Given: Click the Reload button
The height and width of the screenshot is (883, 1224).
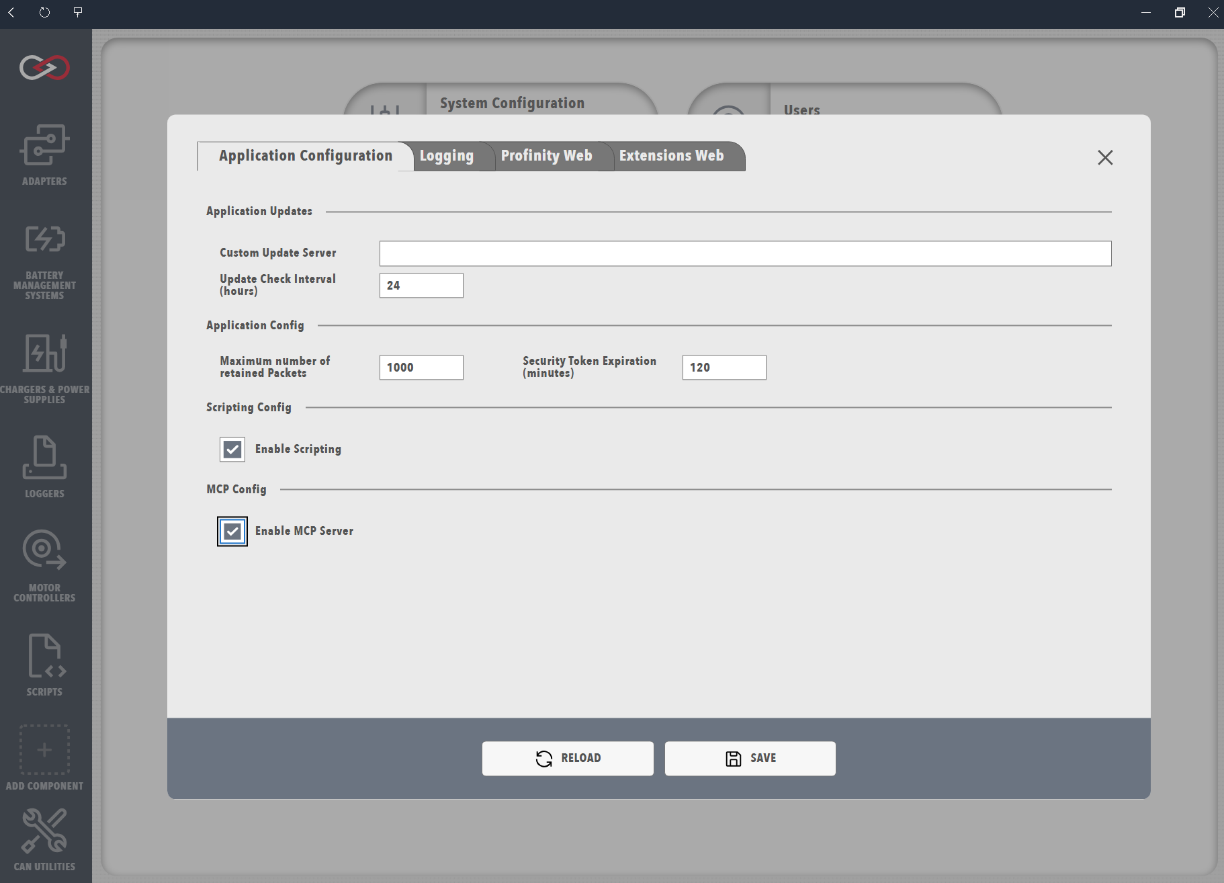Looking at the screenshot, I should click(x=568, y=758).
